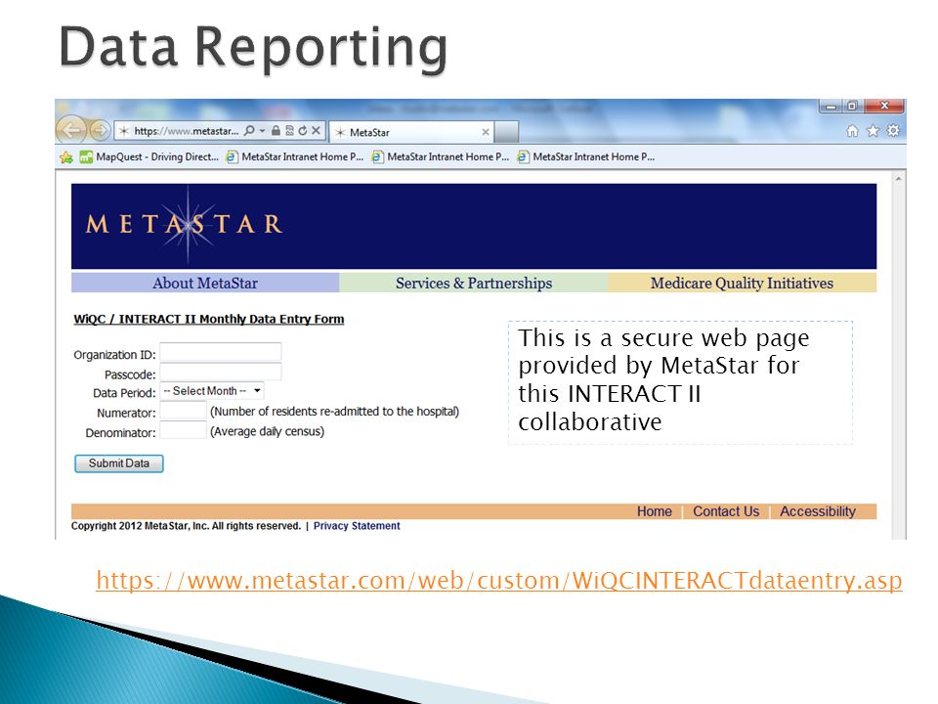Select the MetaStar browser tab

coord(411,132)
